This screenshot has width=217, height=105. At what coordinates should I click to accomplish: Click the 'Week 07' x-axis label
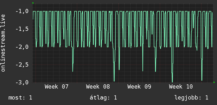click(57, 87)
